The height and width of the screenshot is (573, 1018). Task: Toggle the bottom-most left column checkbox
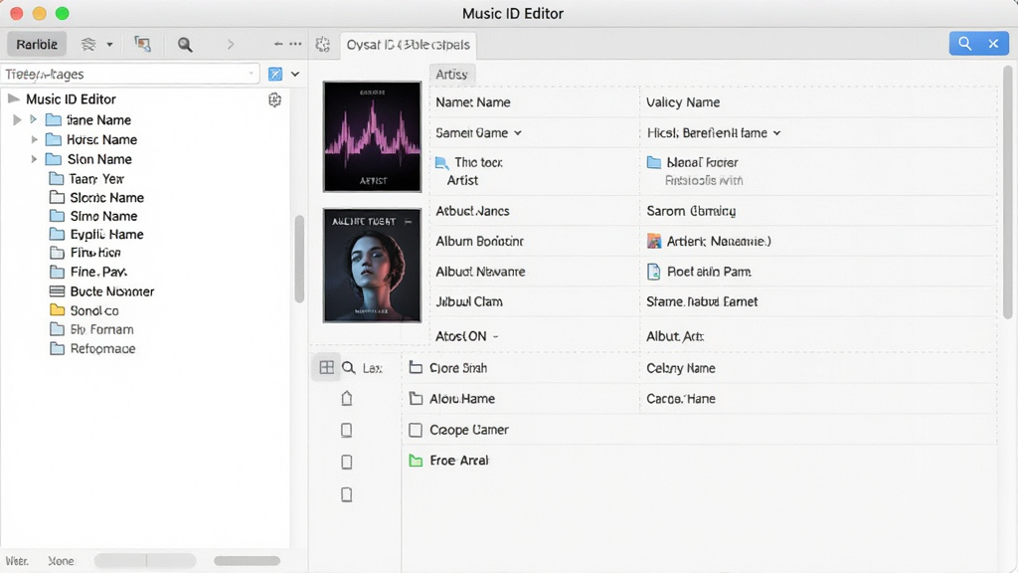click(347, 494)
